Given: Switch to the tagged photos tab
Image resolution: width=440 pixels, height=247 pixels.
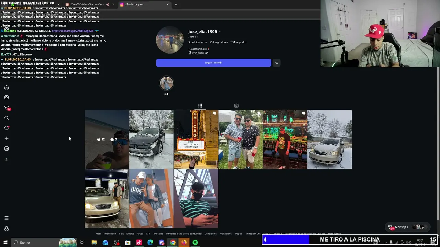Looking at the screenshot, I should [x=236, y=106].
